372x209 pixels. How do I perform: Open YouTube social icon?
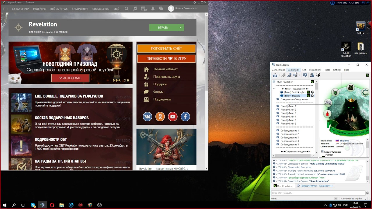click(173, 117)
